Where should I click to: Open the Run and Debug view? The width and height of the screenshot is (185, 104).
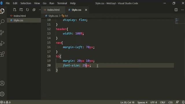(x=2, y=43)
